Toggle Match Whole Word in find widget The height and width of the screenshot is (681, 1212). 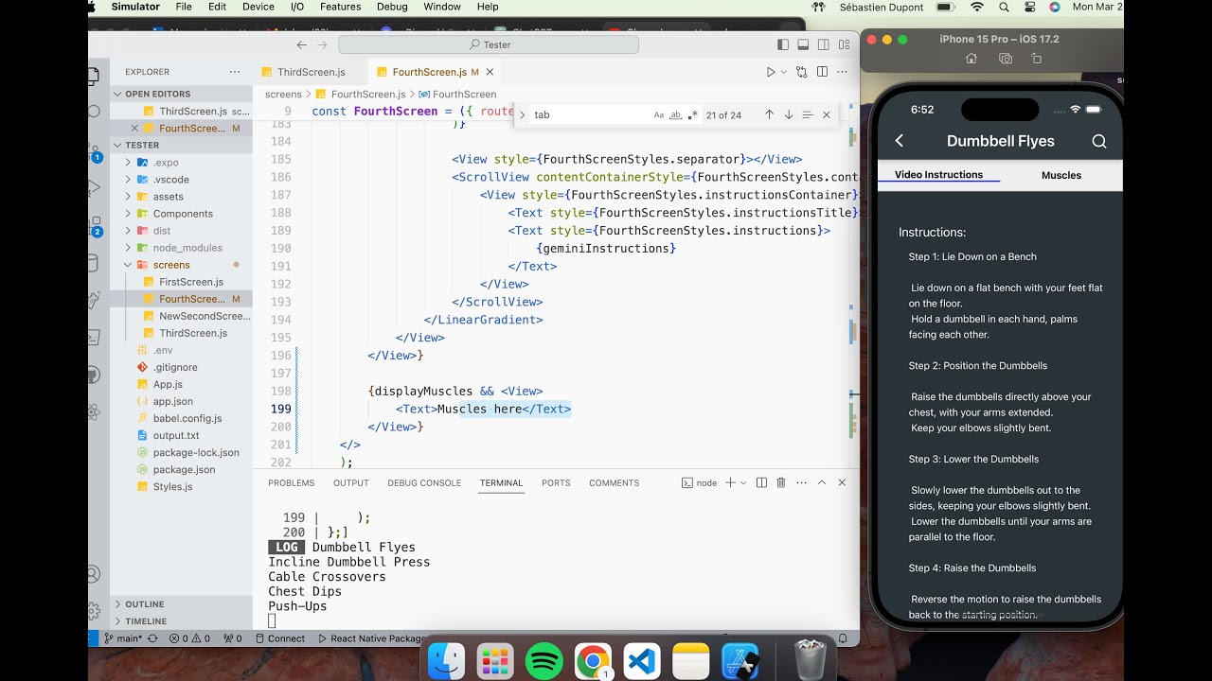click(x=675, y=114)
